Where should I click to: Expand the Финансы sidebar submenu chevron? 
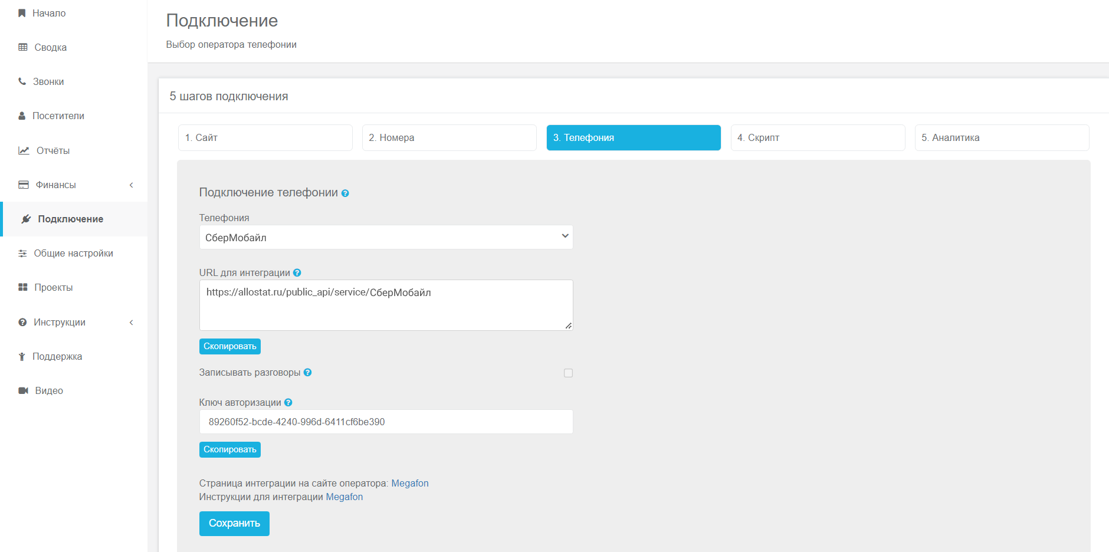coord(132,185)
